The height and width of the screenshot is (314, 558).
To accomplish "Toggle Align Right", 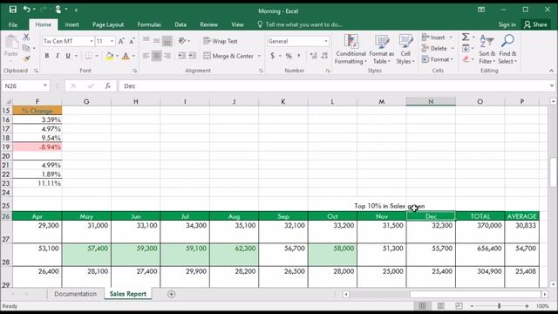I will pos(167,56).
